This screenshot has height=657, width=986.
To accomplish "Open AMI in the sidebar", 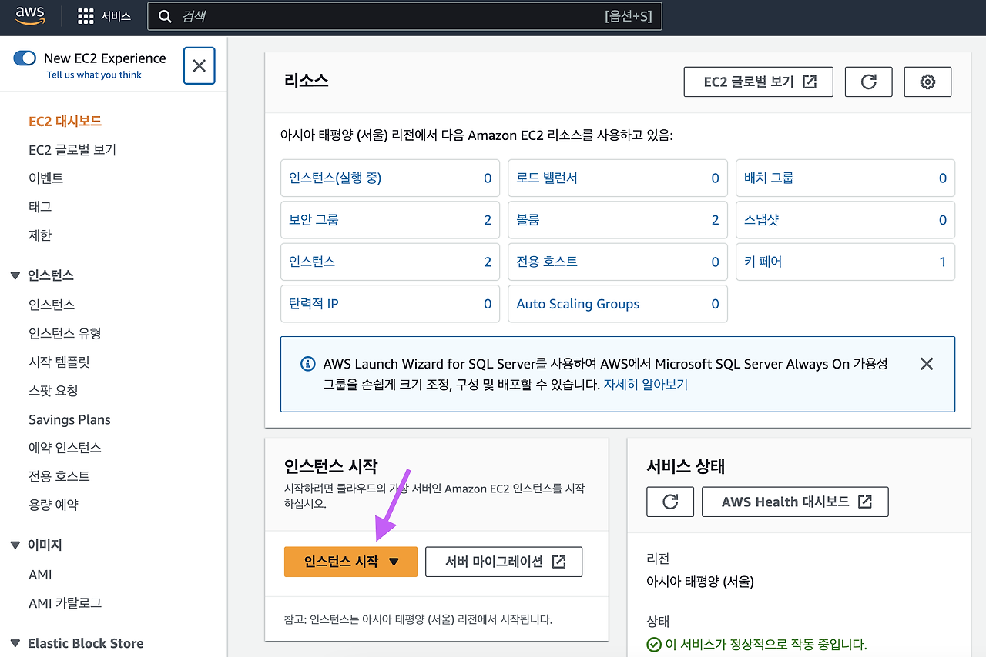I will click(40, 575).
